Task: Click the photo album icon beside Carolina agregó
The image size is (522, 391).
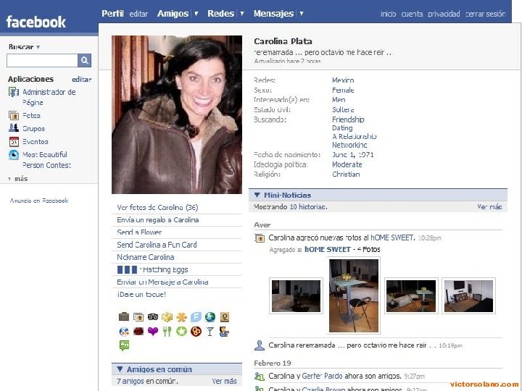Action: pos(260,237)
